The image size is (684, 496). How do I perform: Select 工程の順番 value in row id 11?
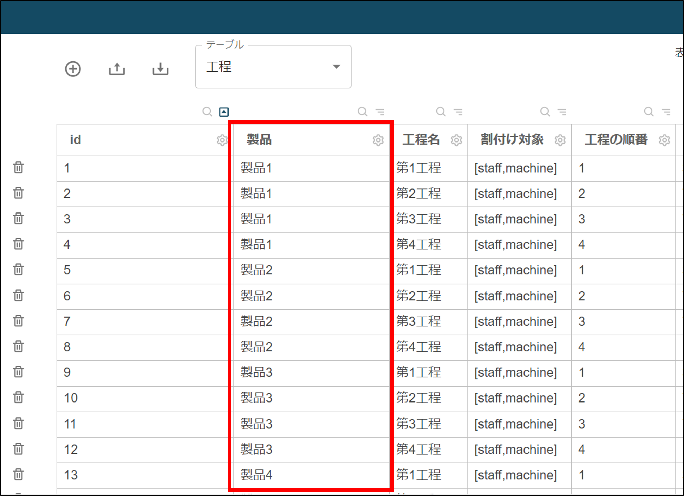click(x=623, y=424)
